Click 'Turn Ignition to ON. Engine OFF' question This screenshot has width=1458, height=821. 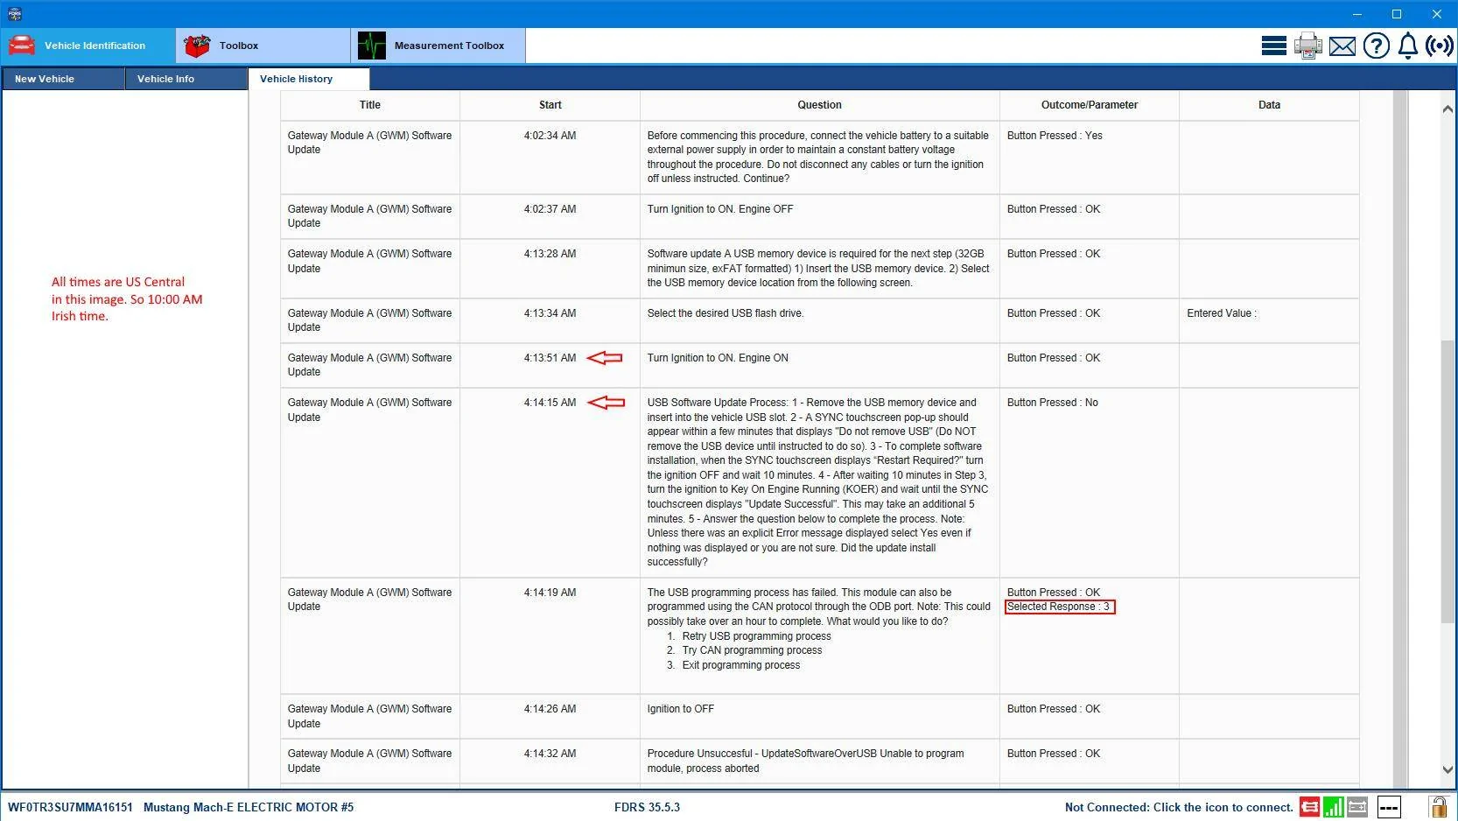point(720,209)
